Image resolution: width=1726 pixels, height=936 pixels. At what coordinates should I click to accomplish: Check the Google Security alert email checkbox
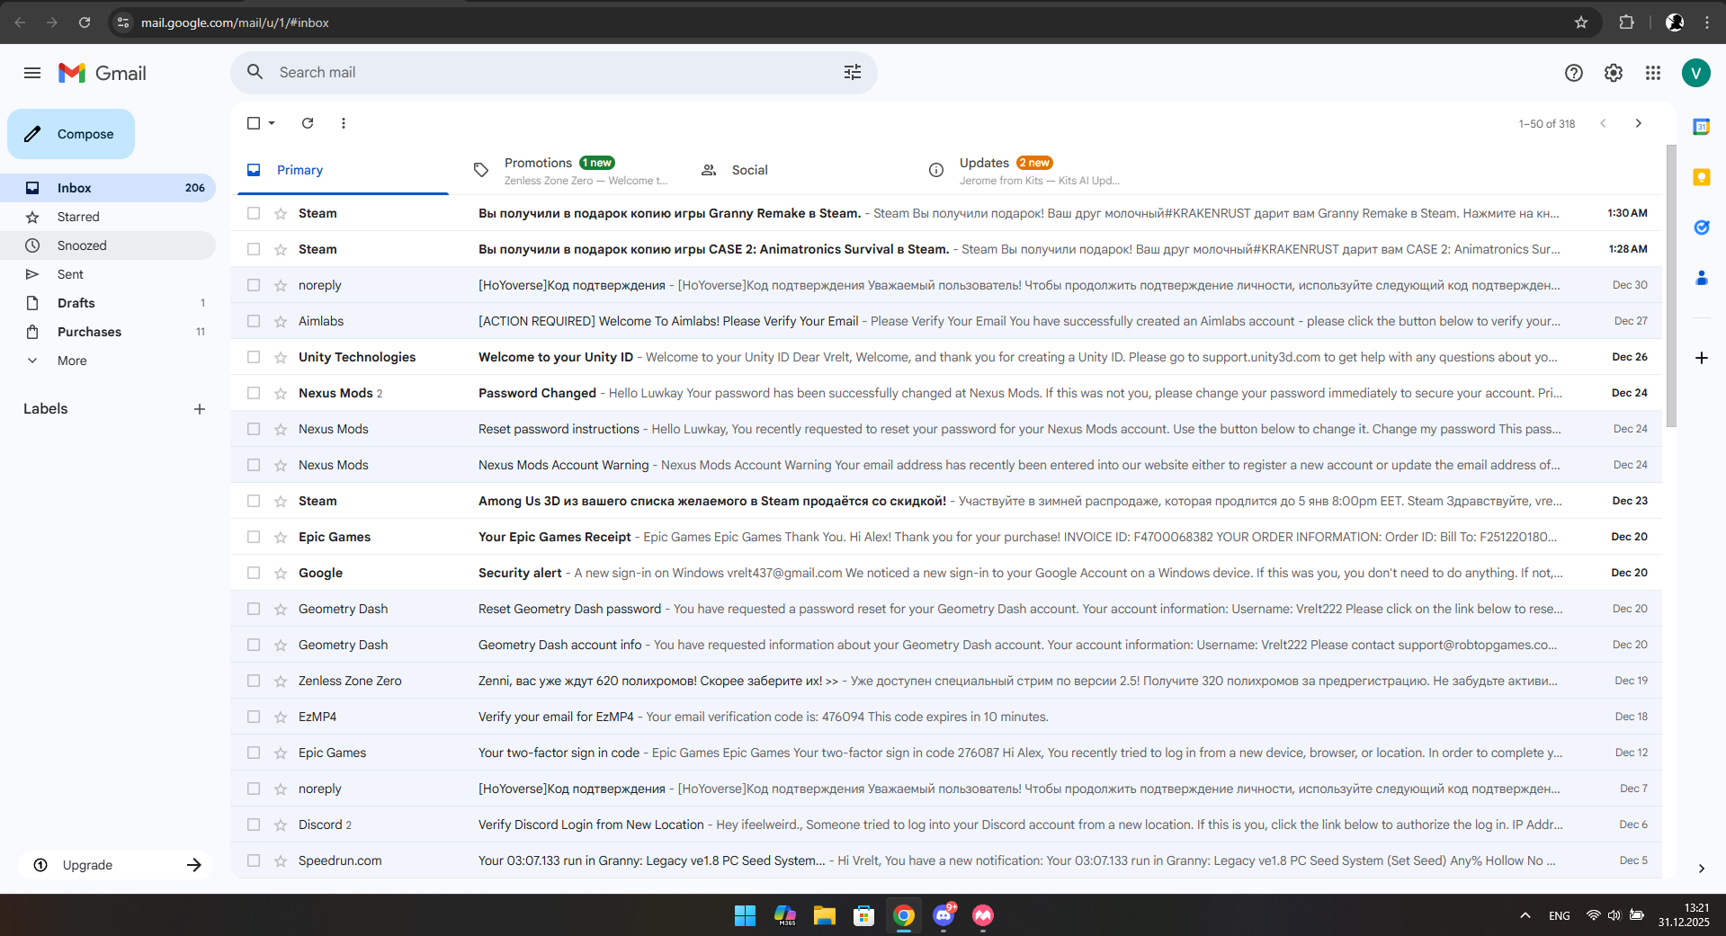coord(254,573)
